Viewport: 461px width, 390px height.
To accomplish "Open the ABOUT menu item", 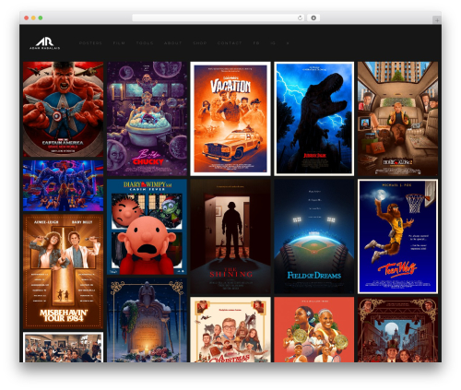I will [x=172, y=43].
